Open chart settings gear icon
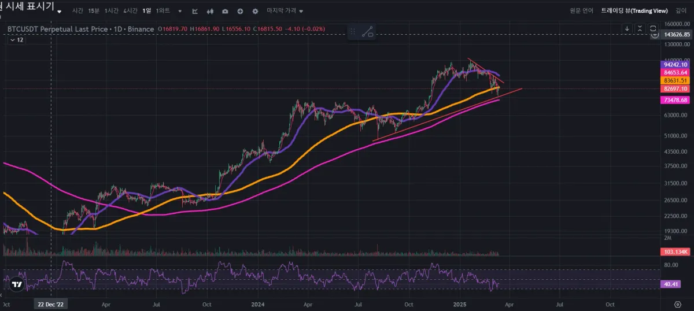Screen dimensions: 694x311 pos(255,11)
